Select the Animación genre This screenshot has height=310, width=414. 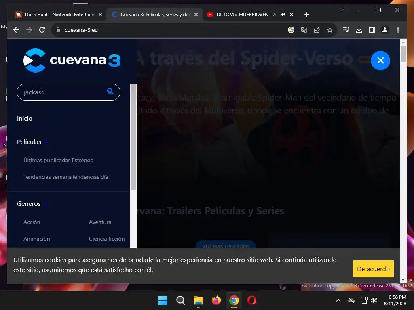(x=37, y=239)
